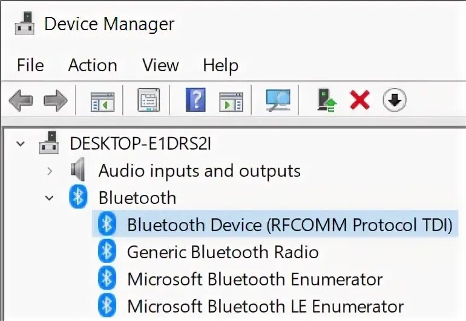The height and width of the screenshot is (321, 466).
Task: Scan for hardware changes monitor icon
Action: tap(278, 100)
